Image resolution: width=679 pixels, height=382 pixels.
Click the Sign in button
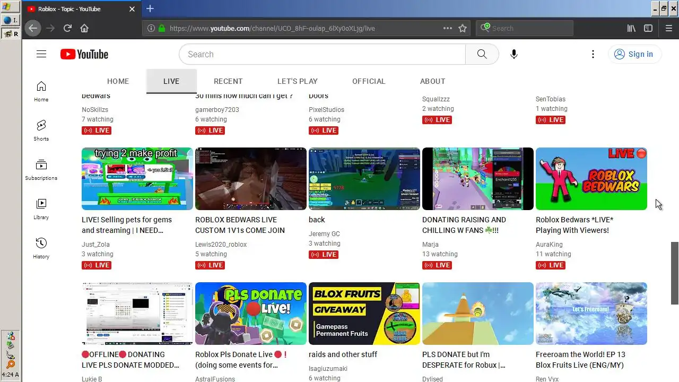[634, 54]
